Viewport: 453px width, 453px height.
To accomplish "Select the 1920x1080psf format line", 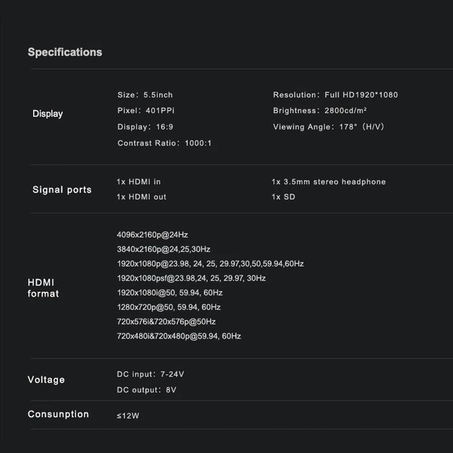I will click(x=191, y=278).
